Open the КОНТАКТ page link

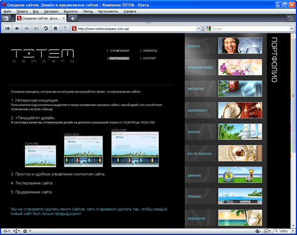point(150,58)
